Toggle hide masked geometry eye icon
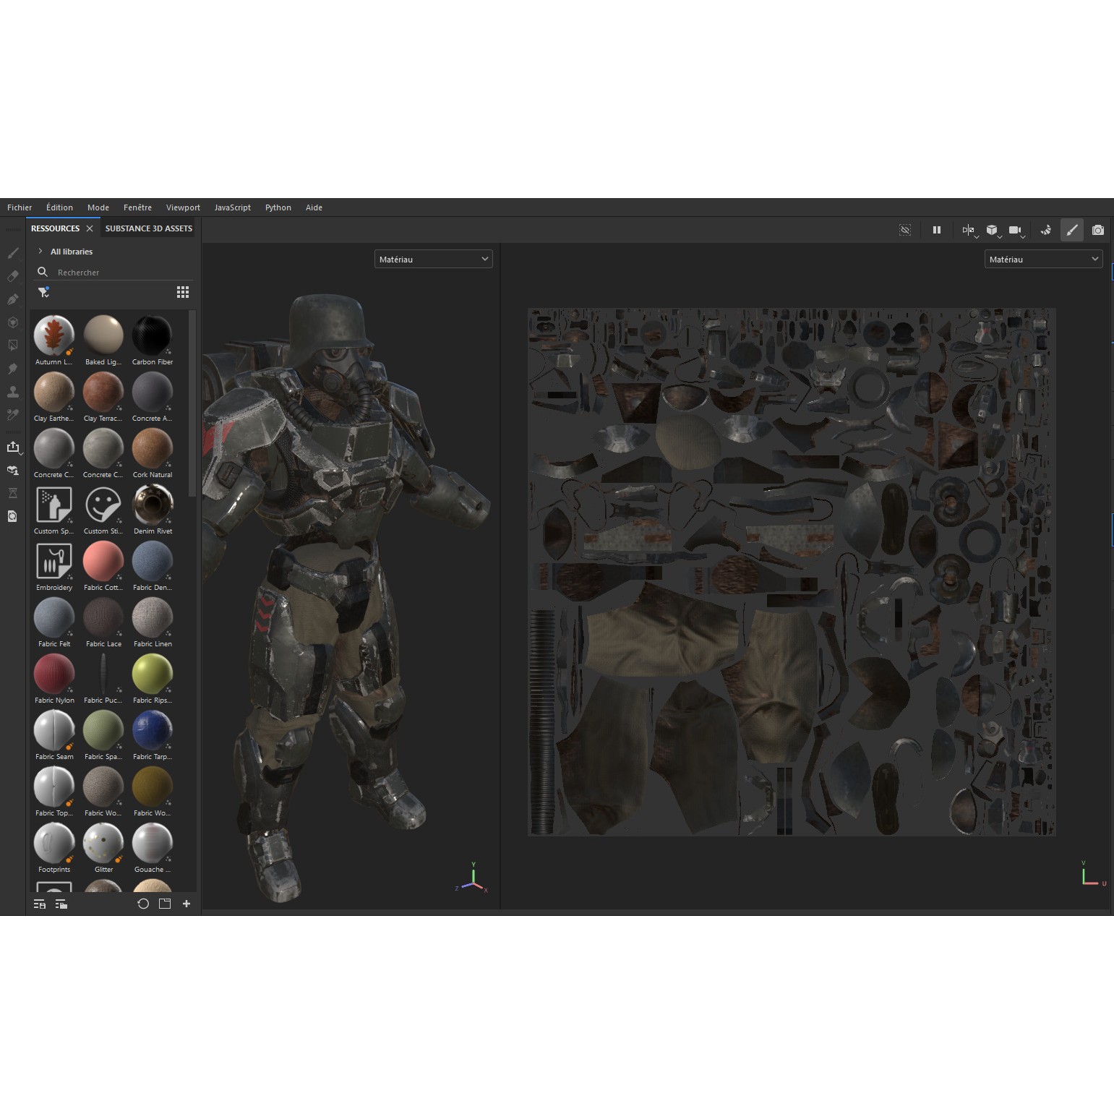The image size is (1114, 1114). (x=905, y=230)
